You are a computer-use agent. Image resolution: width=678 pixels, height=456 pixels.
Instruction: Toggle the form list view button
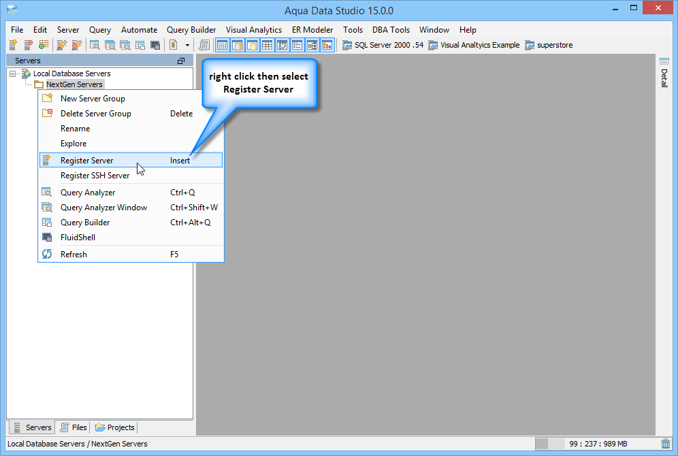[x=297, y=45]
